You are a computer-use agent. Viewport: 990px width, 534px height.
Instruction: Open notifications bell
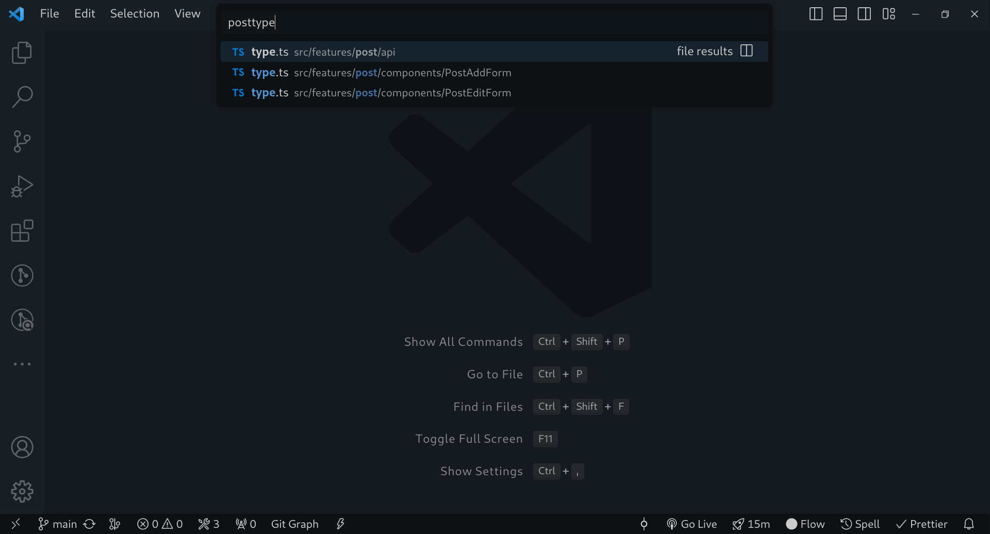[969, 524]
